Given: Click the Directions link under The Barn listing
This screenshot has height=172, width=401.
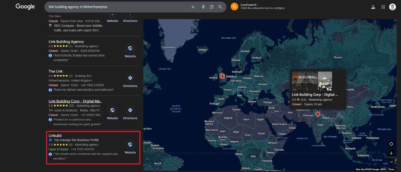Looking at the screenshot, I should tap(130, 21).
